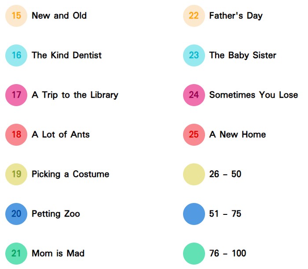Click the orange number 15 circle
The image size is (308, 269).
16,16
